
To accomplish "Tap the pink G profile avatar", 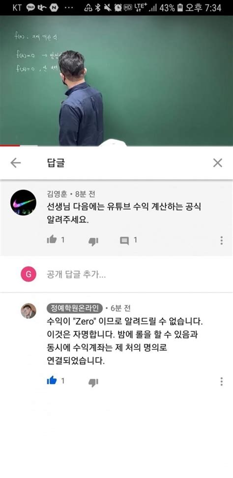I will [x=29, y=274].
